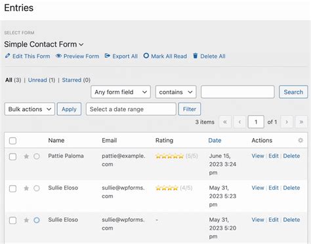Switch to the Unread entries filter

(x=37, y=80)
